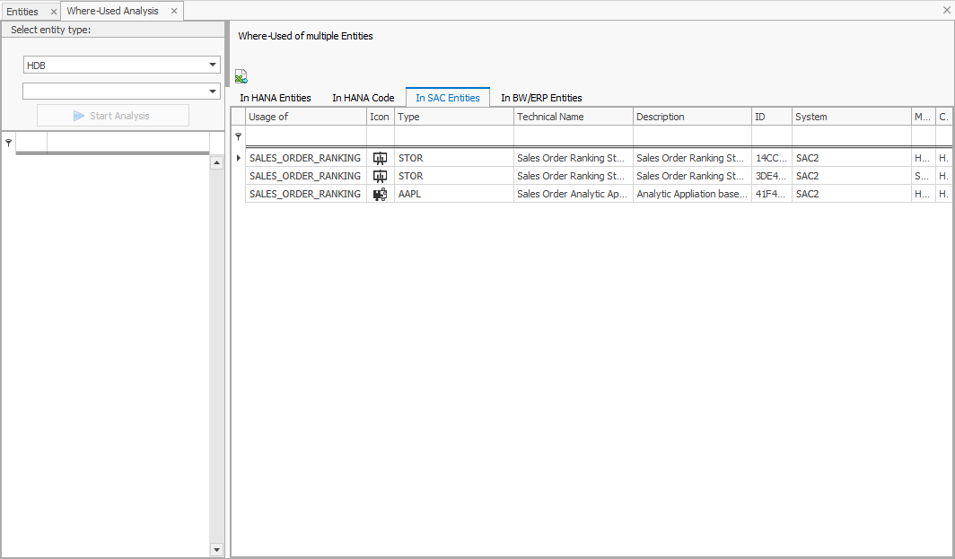Image resolution: width=955 pixels, height=559 pixels.
Task: Click the Technical Name column header
Action: tap(573, 116)
